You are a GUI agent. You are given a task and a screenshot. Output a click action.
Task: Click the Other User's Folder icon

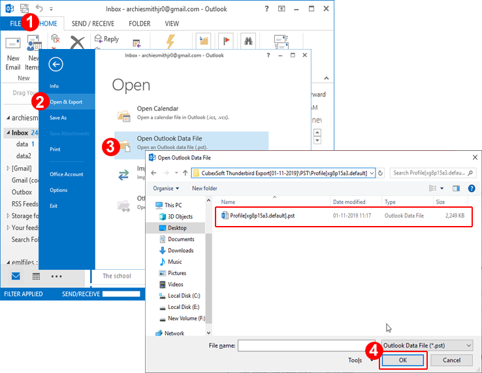[124, 206]
